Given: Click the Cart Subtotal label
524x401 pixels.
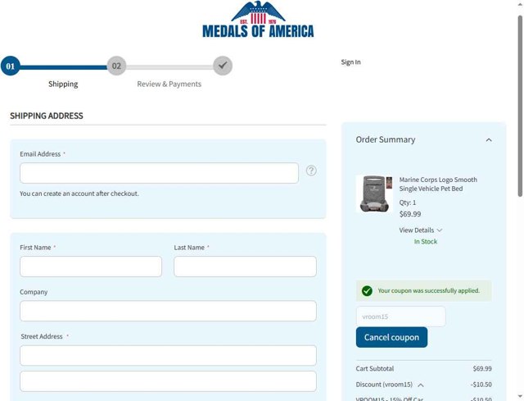Looking at the screenshot, I should [375, 368].
